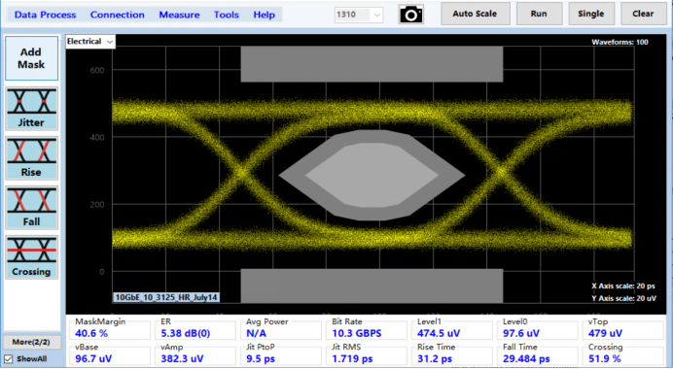Open the Connection menu
Viewport: 673px width, 369px height.
(117, 15)
